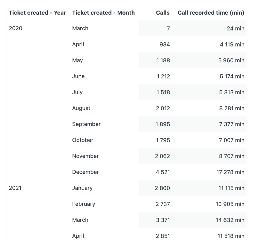Click the August month row label
The width and height of the screenshot is (279, 246).
pyautogui.click(x=81, y=108)
